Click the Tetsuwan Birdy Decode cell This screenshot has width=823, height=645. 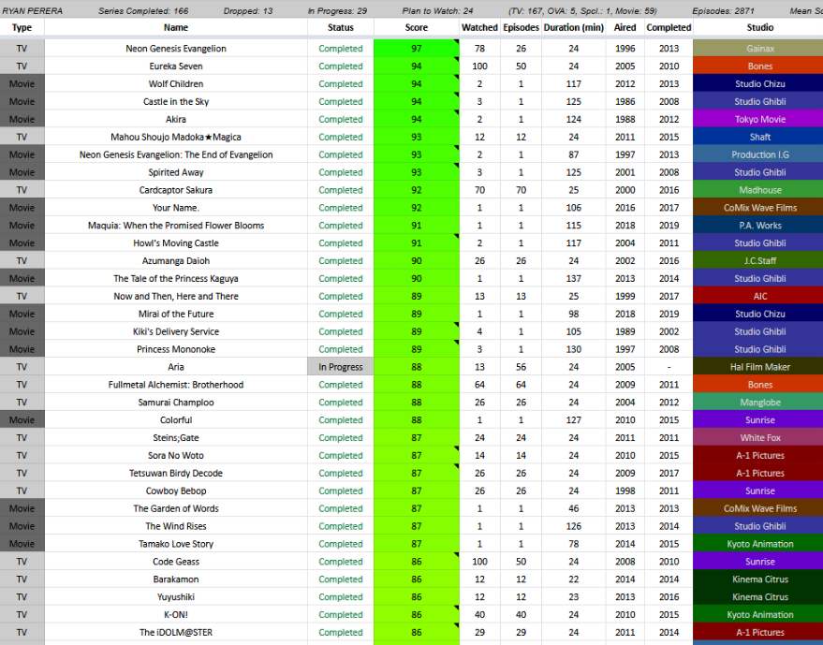176,474
